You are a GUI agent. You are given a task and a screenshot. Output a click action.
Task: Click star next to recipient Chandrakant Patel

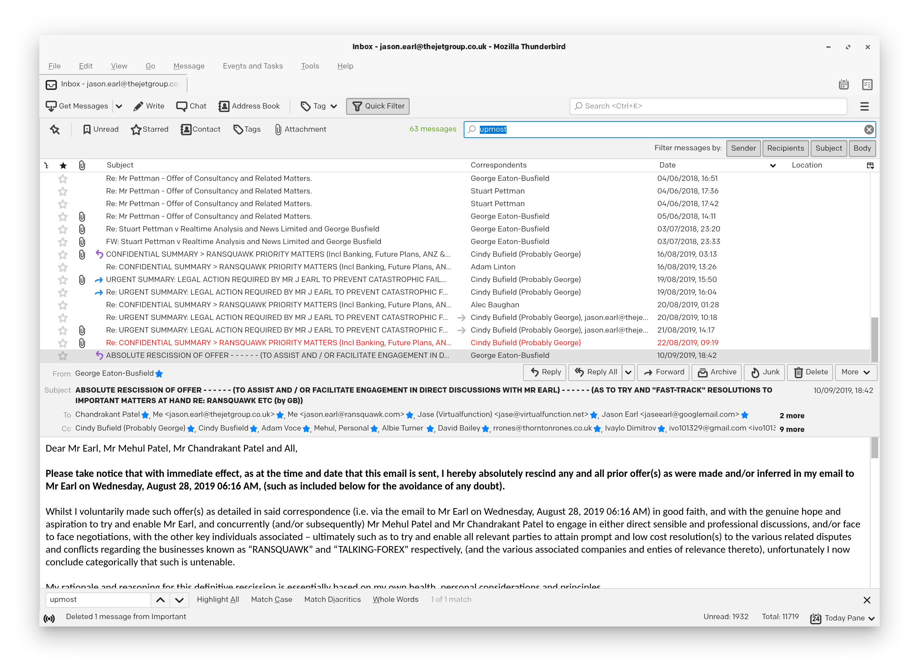coord(145,415)
